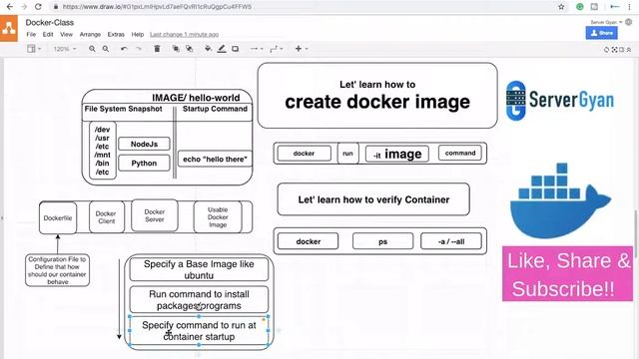Screen dimensions: 639x359
Task: Open the Chrome three-dot menu
Action: point(629,7)
